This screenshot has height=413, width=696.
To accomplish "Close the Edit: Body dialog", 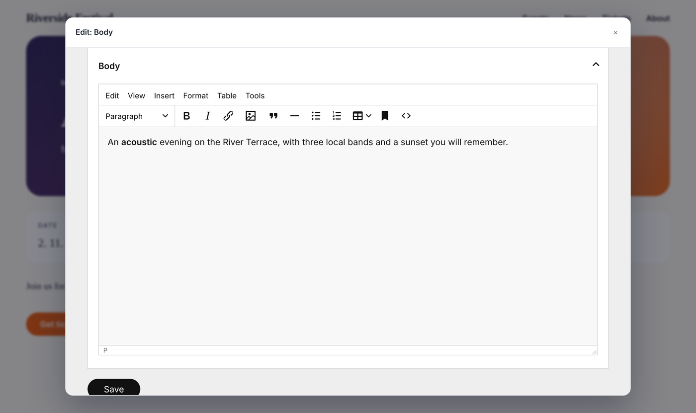I will click(615, 33).
